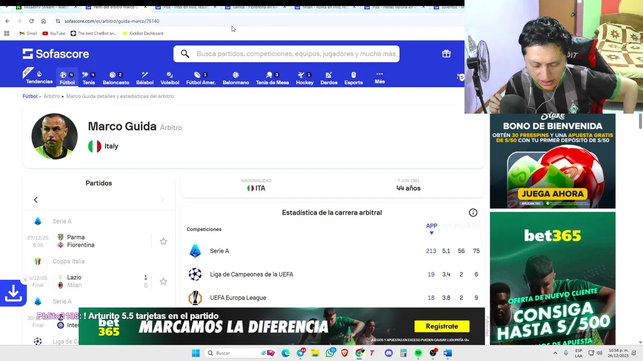
Task: Open the Windows Start menu
Action: point(195,353)
